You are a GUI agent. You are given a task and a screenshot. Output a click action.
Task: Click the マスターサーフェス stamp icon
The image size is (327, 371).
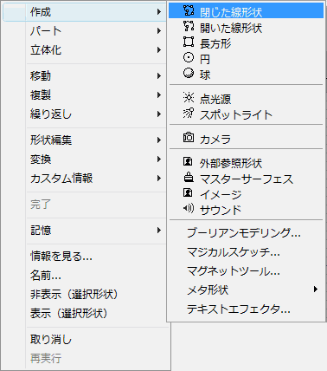(189, 177)
